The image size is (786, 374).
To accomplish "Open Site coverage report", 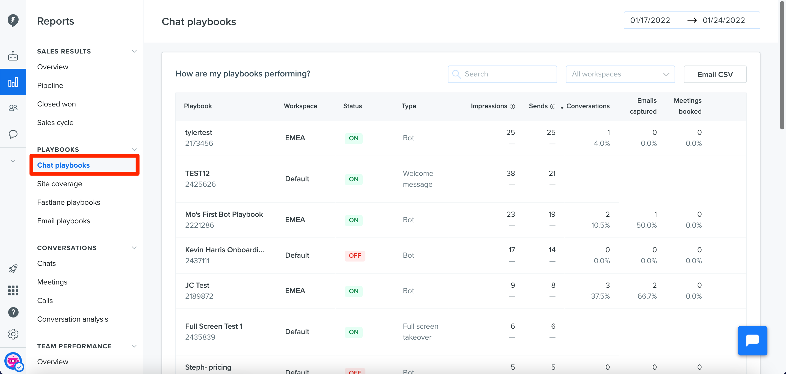I will pyautogui.click(x=60, y=184).
